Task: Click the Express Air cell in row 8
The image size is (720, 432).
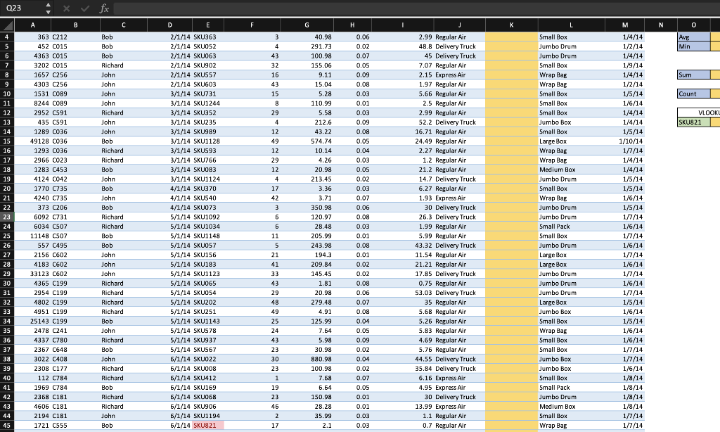Action: 460,75
